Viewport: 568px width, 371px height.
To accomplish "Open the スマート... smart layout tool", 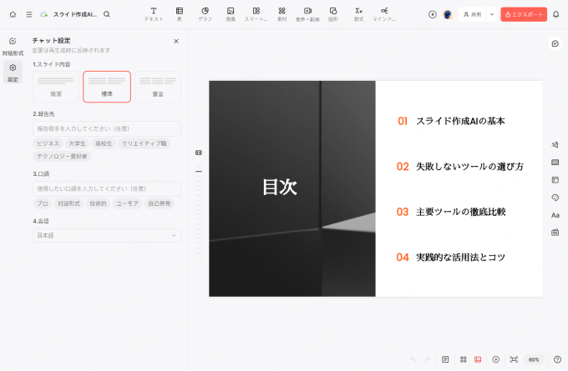I will click(256, 14).
